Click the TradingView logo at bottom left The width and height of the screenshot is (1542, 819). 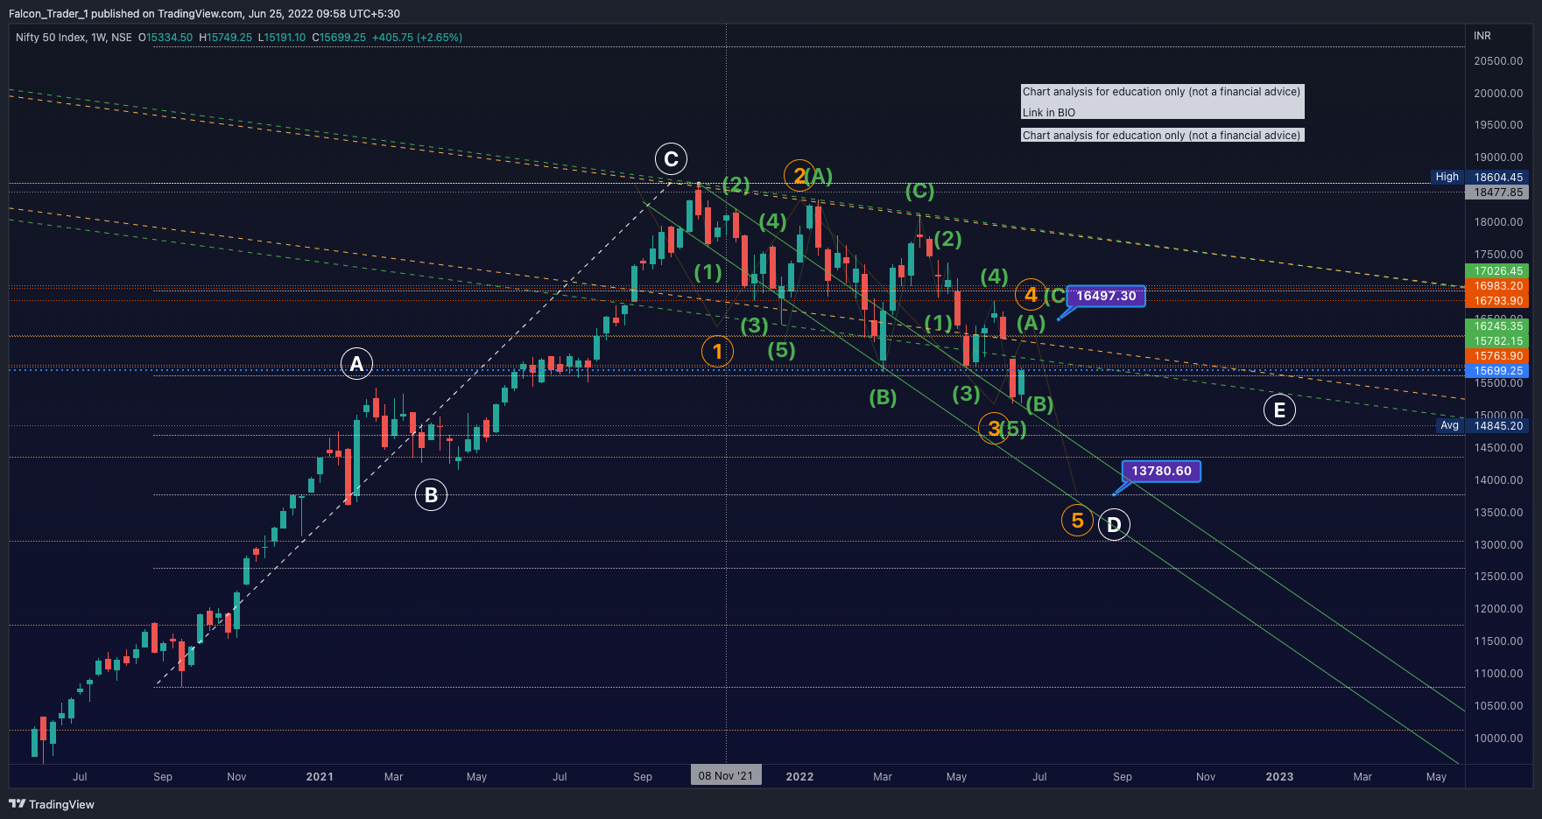click(52, 804)
